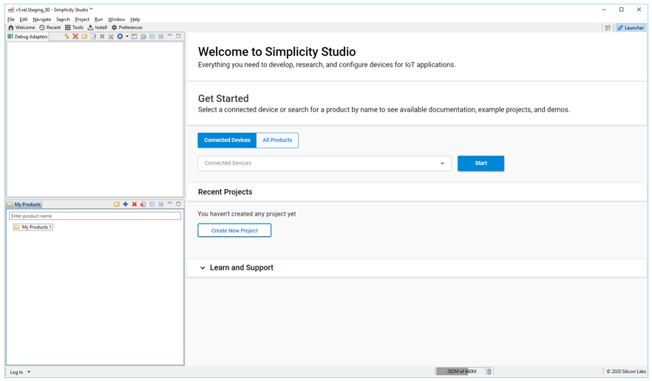This screenshot has height=381, width=652.
Task: Collapse all entries in Debug Adapters view
Action: pyautogui.click(x=152, y=37)
